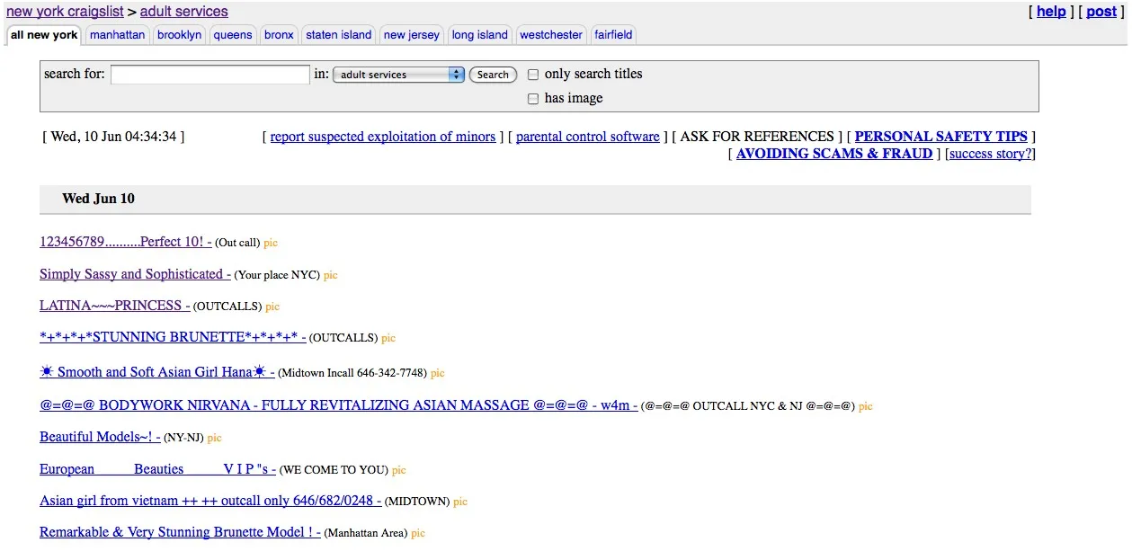Open the LATINA PRINCESS listing
Screen dimensions: 1132x551
tap(115, 306)
